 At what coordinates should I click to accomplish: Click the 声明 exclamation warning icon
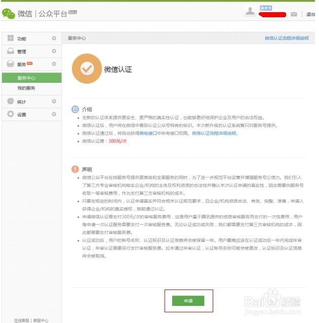[75, 169]
